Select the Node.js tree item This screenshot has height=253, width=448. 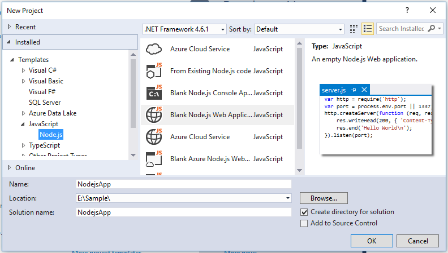[51, 135]
